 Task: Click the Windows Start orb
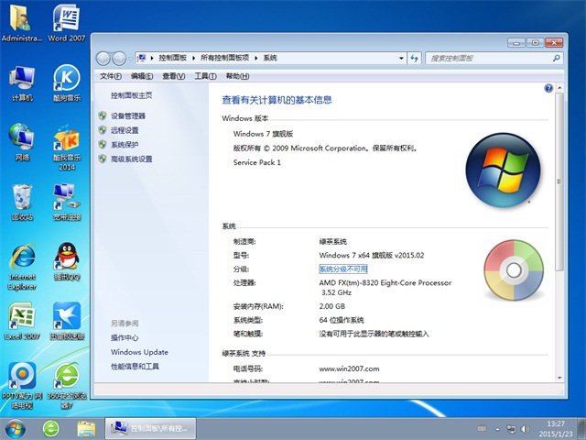(16, 429)
